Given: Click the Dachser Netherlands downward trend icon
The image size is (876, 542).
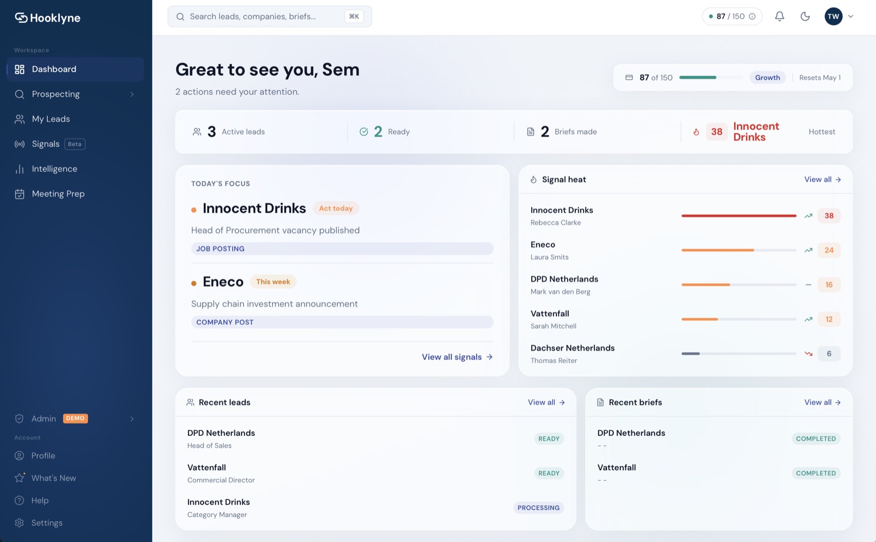Looking at the screenshot, I should coord(808,354).
